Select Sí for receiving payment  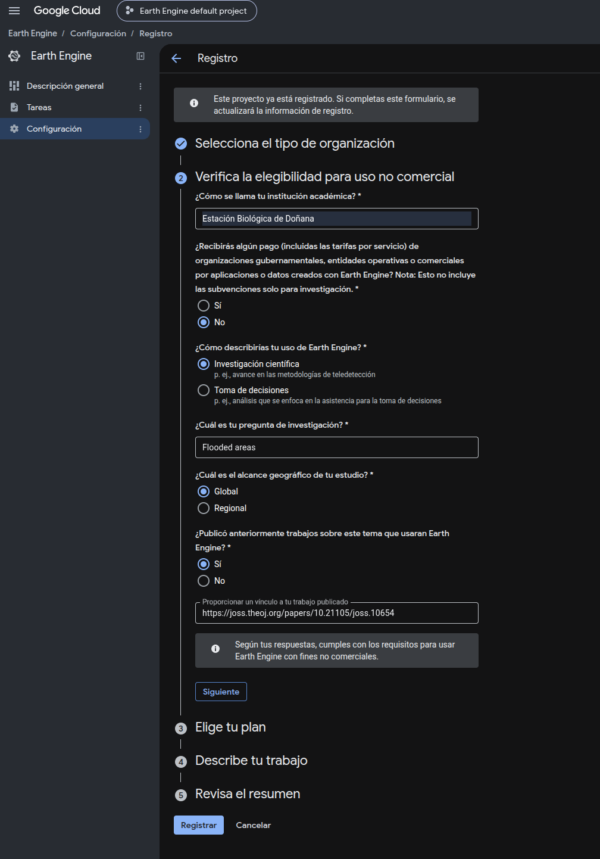(204, 306)
